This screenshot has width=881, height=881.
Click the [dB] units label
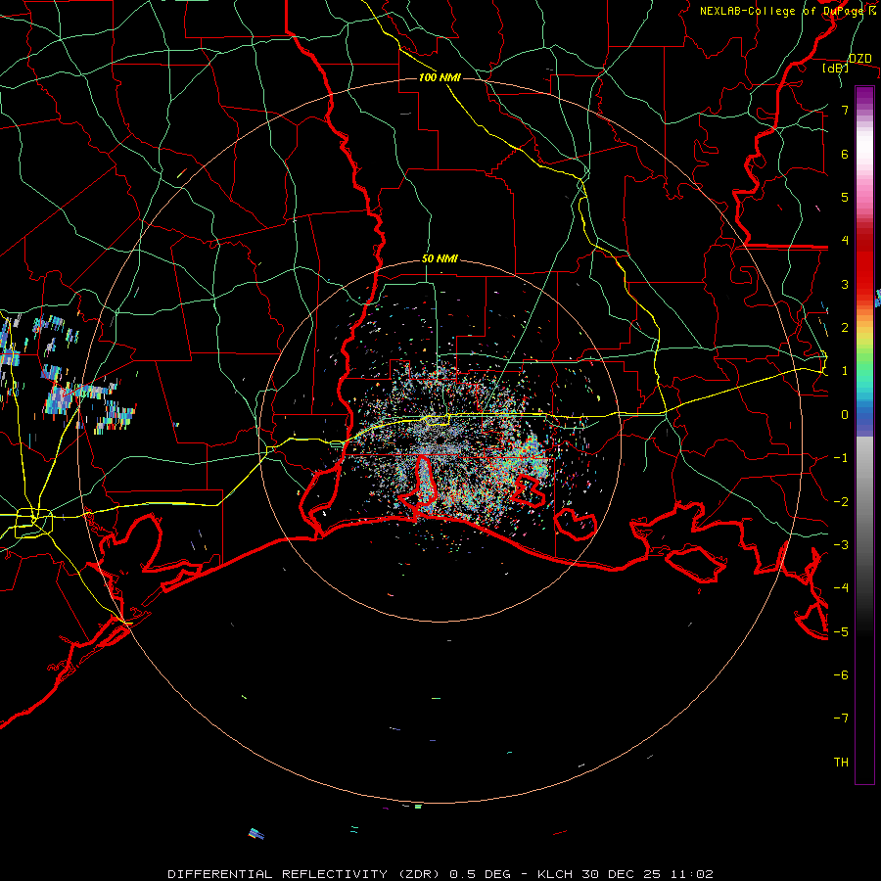point(836,68)
